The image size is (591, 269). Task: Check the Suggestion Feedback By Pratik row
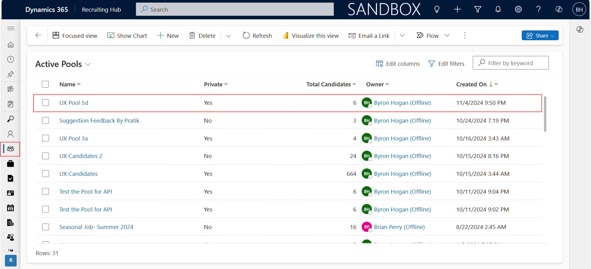[x=46, y=121]
